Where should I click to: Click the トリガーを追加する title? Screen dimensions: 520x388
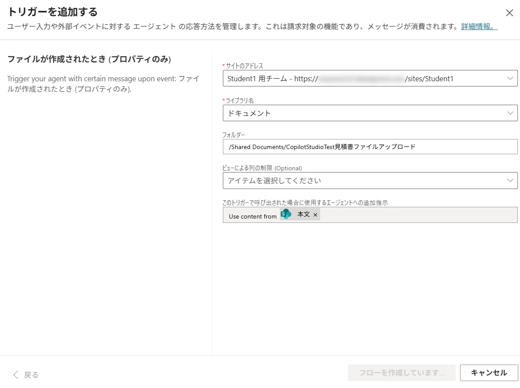[53, 12]
